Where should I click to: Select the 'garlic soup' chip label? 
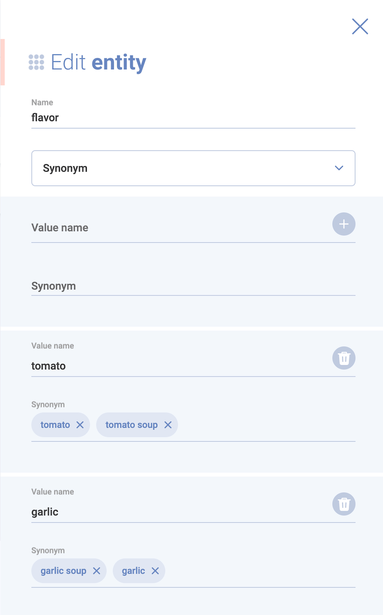pos(63,571)
